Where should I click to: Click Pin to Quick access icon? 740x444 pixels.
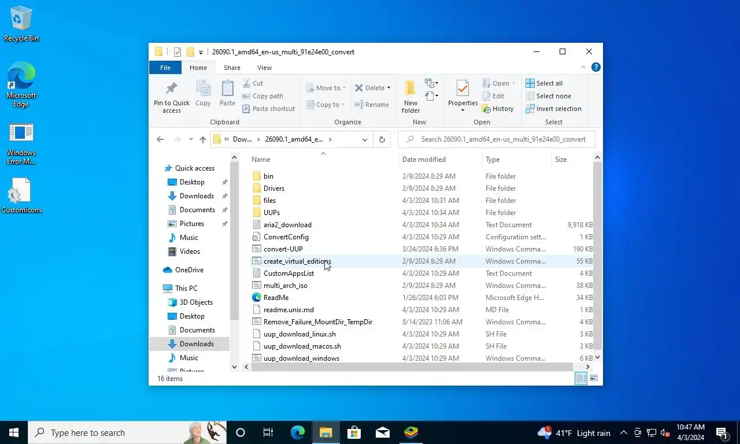coord(171,97)
